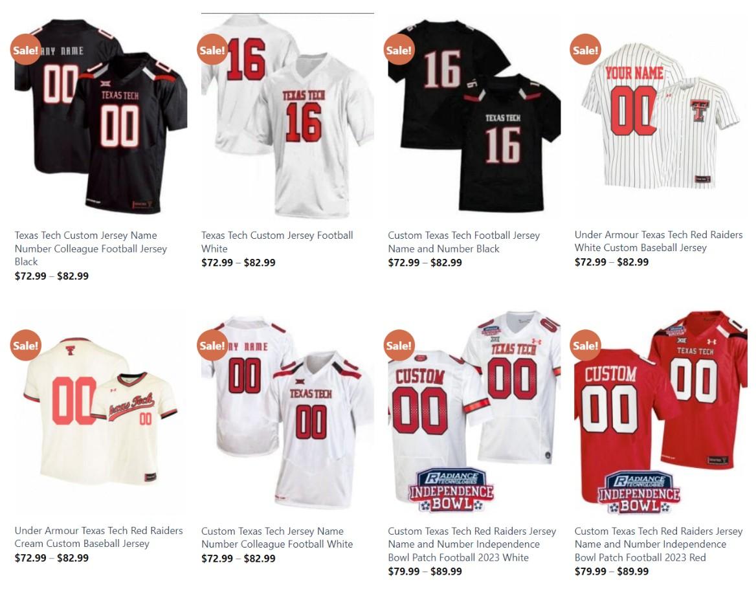Open cream Texas Tech baseball jersey image
This screenshot has width=756, height=589.
coord(101,412)
